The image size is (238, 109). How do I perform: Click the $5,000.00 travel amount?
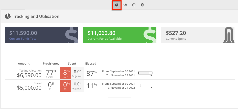pos(29,88)
